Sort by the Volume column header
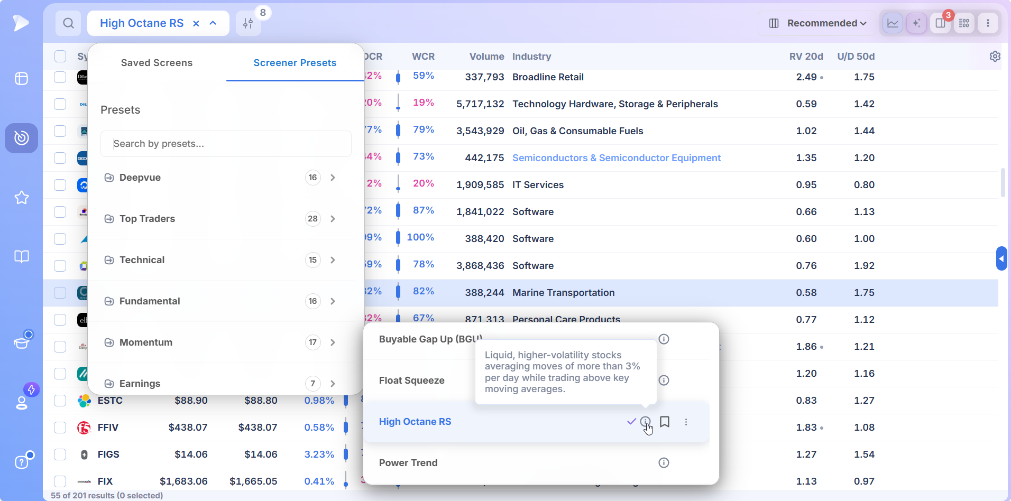The height and width of the screenshot is (501, 1011). tap(486, 57)
